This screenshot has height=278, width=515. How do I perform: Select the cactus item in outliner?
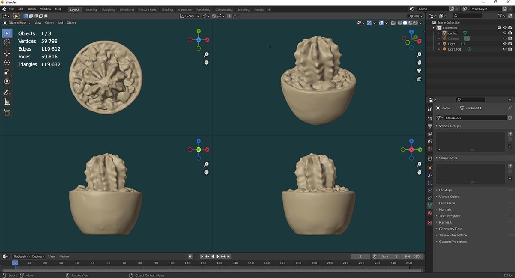(x=453, y=33)
